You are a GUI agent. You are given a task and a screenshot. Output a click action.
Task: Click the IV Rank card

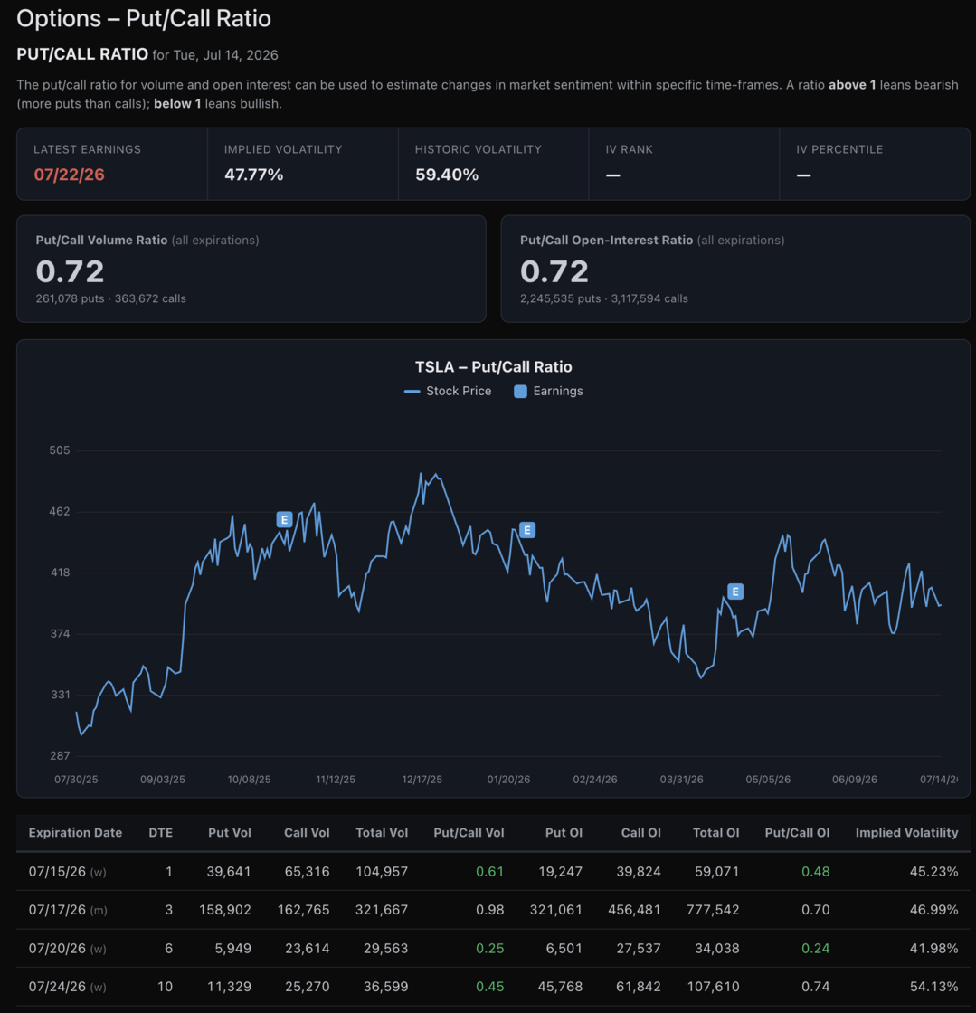pos(684,164)
